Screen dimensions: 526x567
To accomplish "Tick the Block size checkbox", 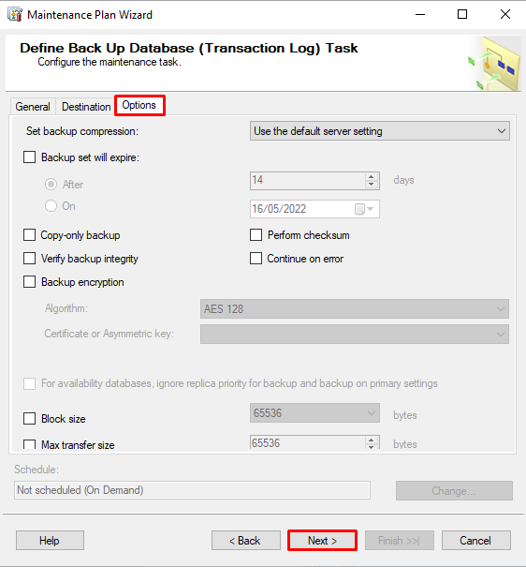I will click(x=30, y=419).
